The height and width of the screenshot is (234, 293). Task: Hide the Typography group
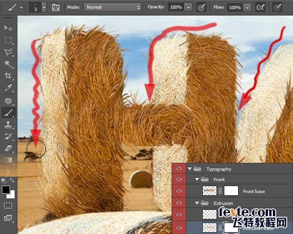point(179,168)
